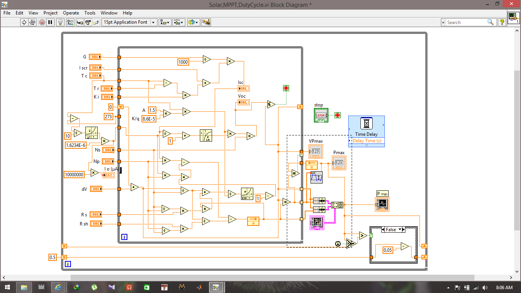Click the Step Over button
The image size is (521, 293).
point(88,22)
